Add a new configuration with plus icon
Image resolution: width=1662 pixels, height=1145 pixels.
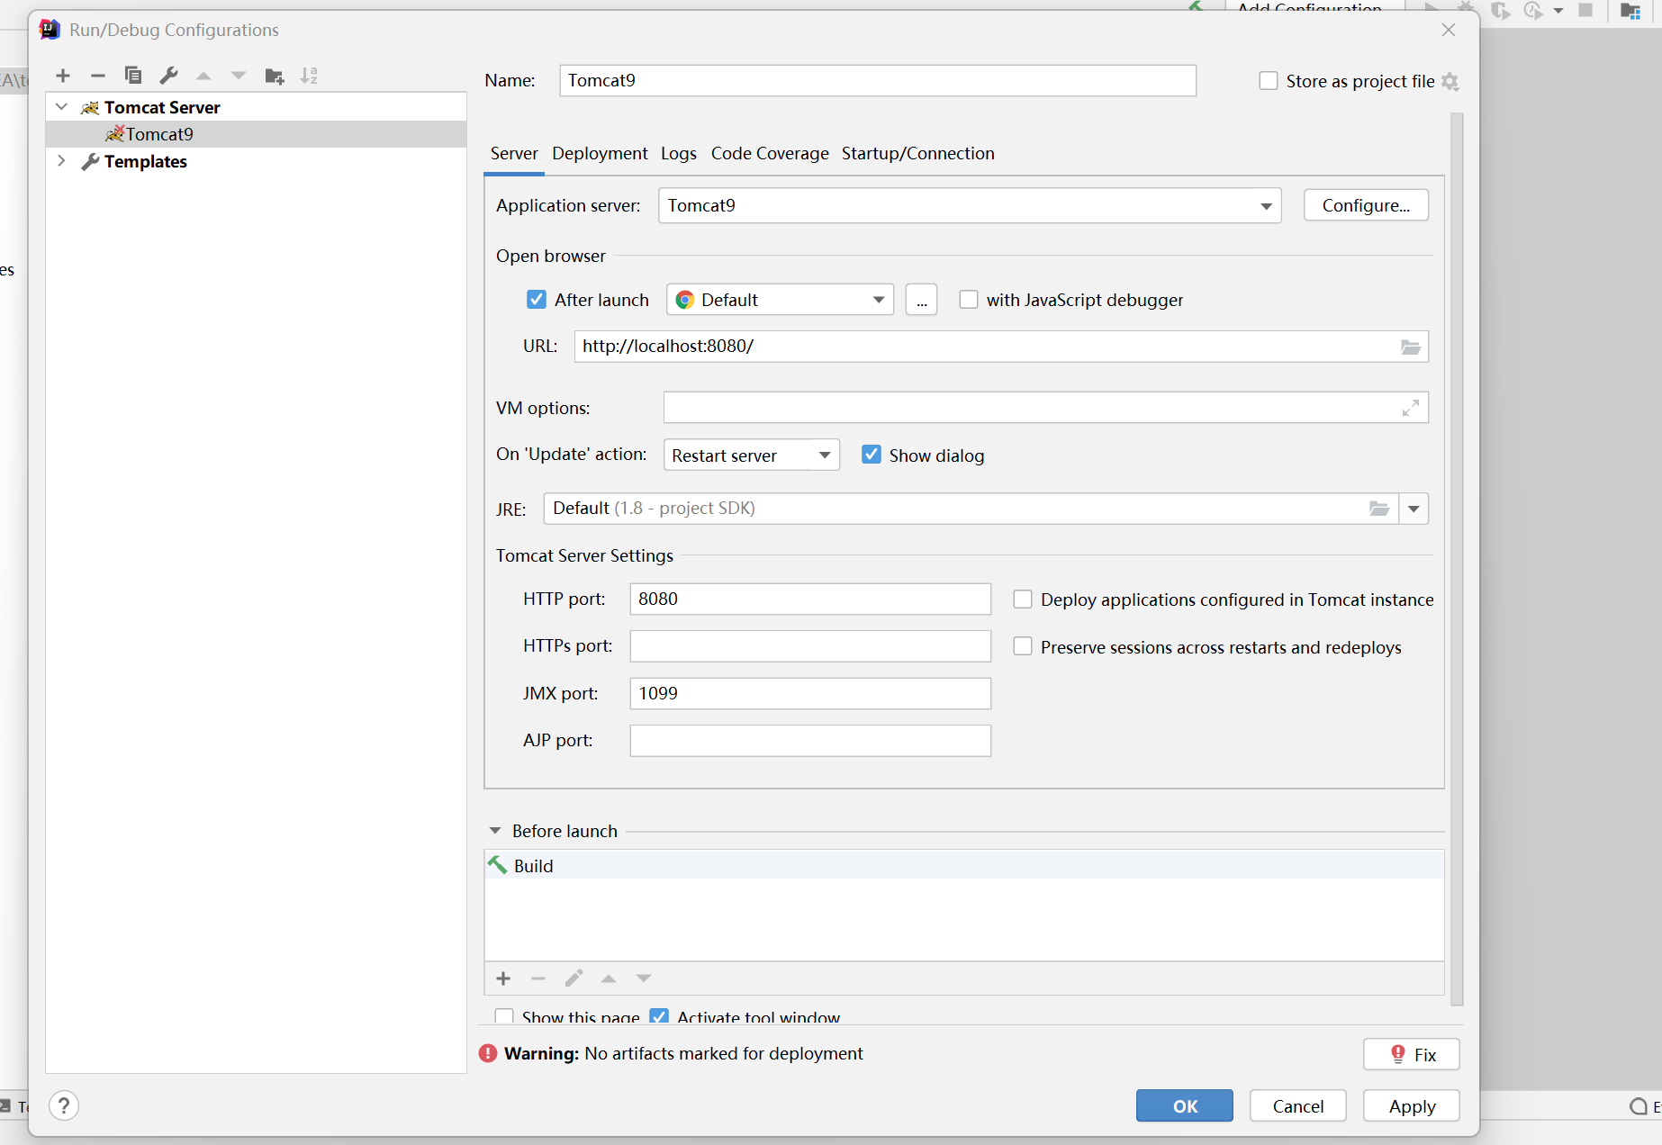(63, 76)
